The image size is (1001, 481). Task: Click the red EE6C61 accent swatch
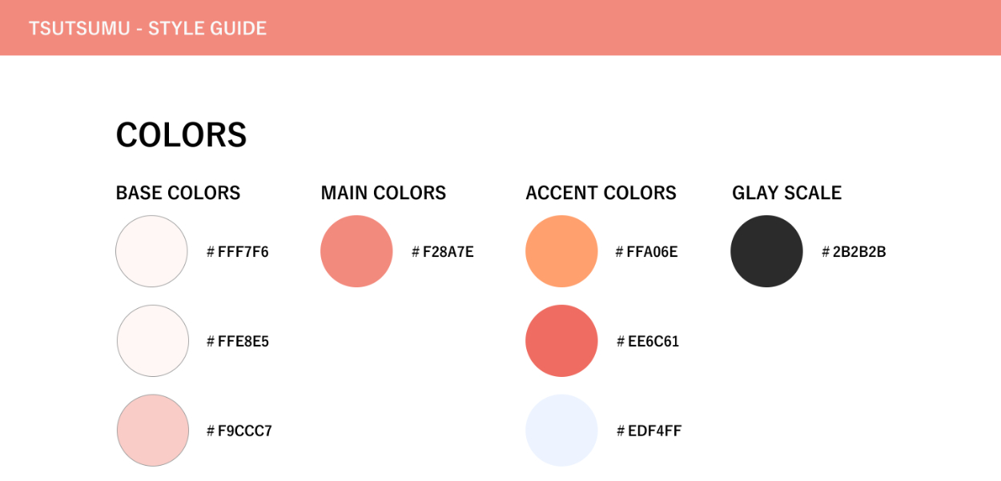[561, 341]
